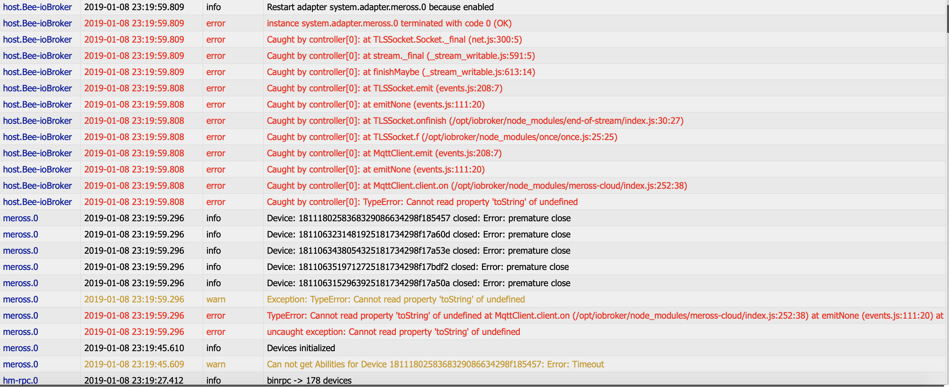Select the 'uncaught exception' error message
The width and height of the screenshot is (949, 387).
pyautogui.click(x=393, y=332)
